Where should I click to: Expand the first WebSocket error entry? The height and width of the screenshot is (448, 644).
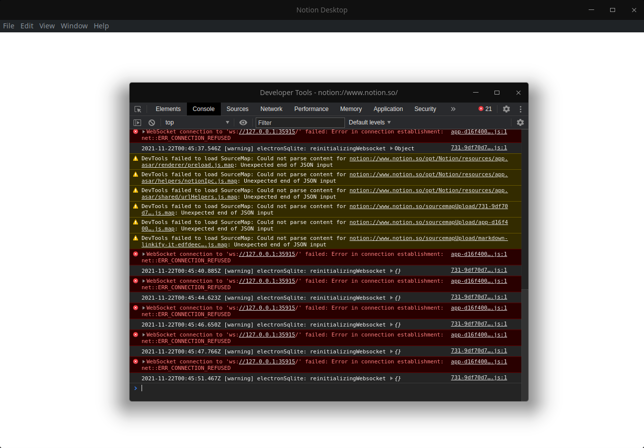[x=144, y=131]
